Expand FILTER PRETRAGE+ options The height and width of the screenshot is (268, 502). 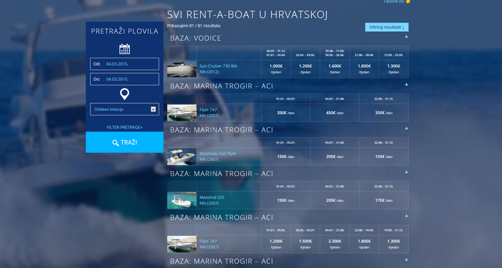(124, 127)
